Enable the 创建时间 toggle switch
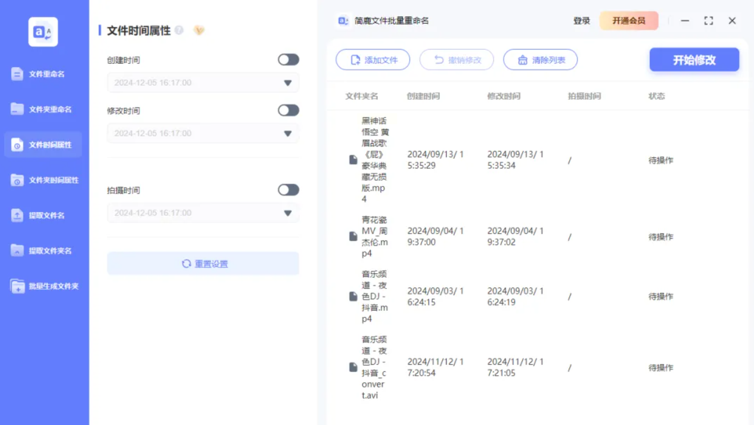This screenshot has width=754, height=425. point(288,60)
